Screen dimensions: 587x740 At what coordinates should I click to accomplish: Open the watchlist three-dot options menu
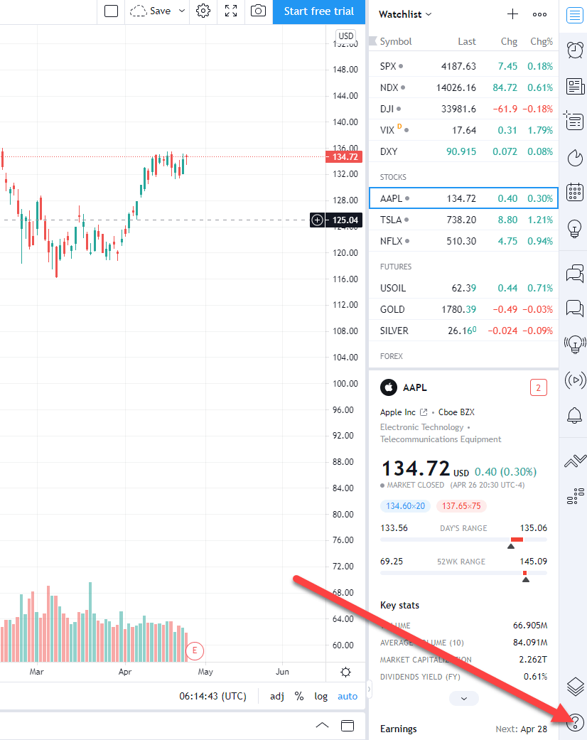(539, 14)
